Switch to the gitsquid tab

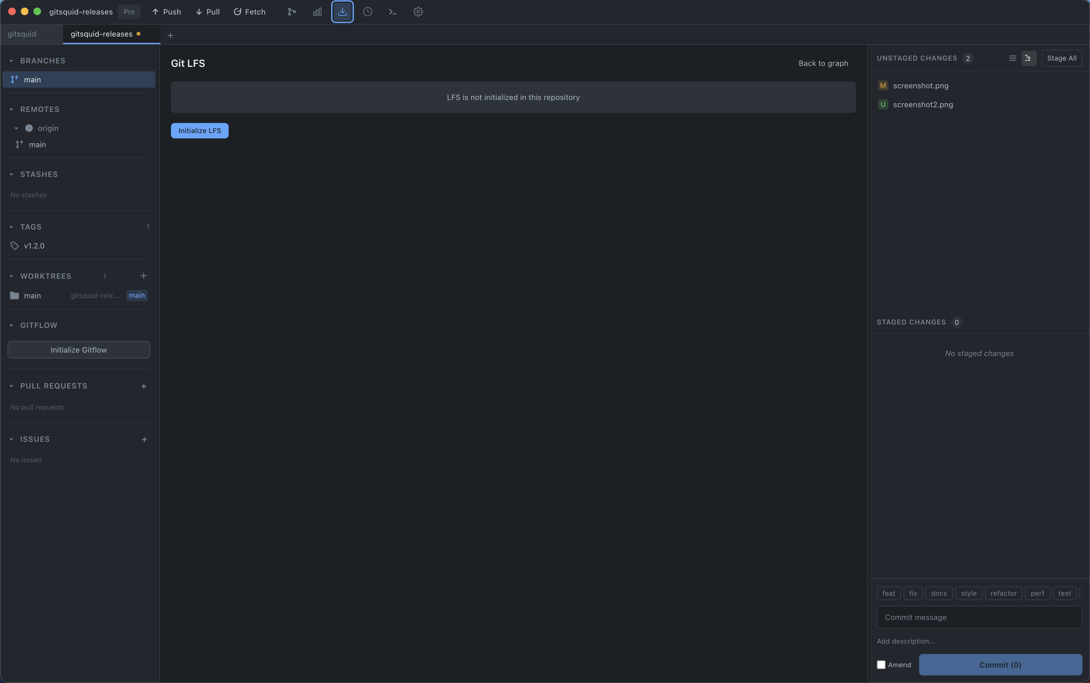(x=22, y=33)
